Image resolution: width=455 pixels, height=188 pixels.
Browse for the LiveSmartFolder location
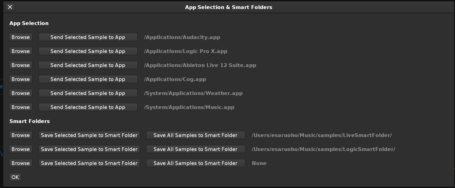21,135
